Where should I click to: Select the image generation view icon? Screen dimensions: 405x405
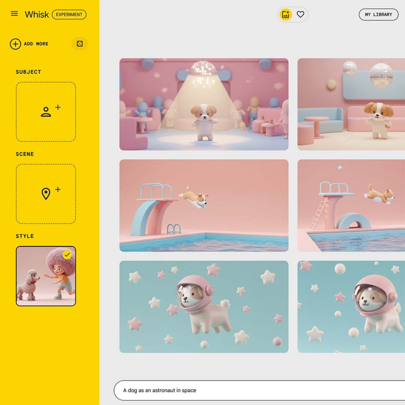coord(285,15)
